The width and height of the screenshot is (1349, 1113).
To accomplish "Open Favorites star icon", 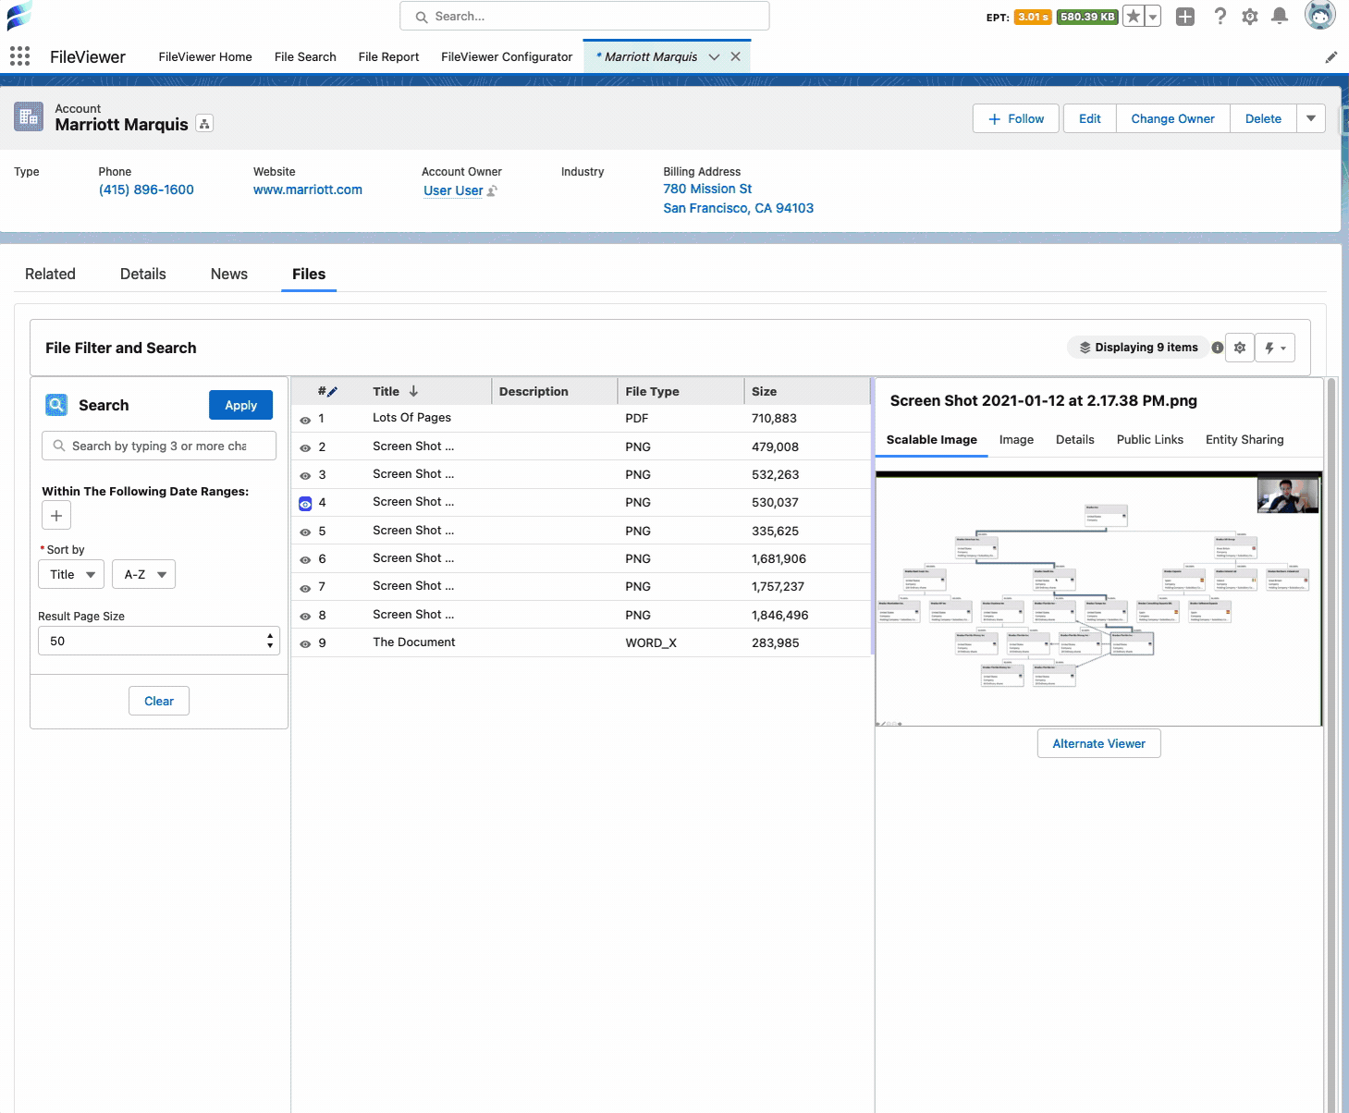I will coord(1134,17).
